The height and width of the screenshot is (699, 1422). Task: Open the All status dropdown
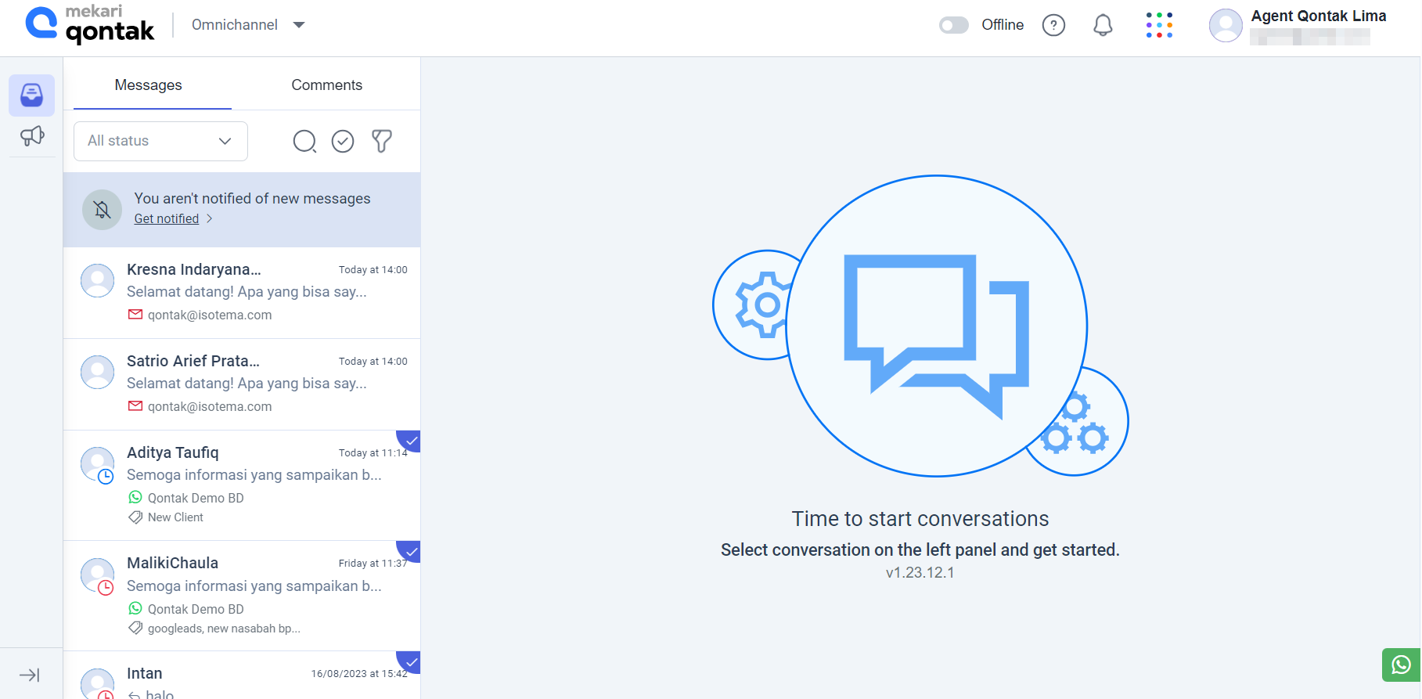(x=160, y=141)
